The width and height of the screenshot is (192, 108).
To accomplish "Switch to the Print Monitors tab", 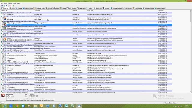I will tap(127, 8).
